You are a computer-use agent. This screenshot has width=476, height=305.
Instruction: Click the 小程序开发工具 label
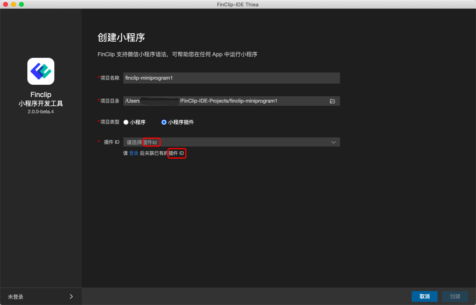pyautogui.click(x=41, y=104)
